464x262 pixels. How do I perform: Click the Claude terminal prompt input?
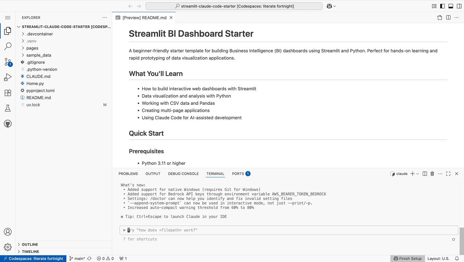tap(290, 230)
